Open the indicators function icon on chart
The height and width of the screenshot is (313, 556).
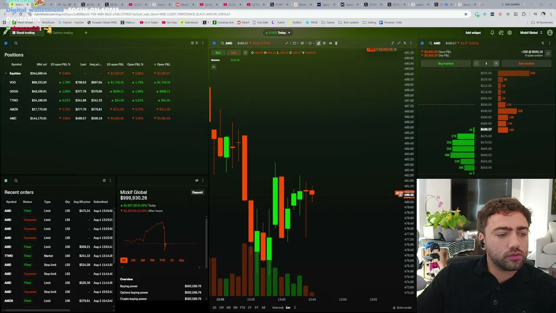click(393, 43)
